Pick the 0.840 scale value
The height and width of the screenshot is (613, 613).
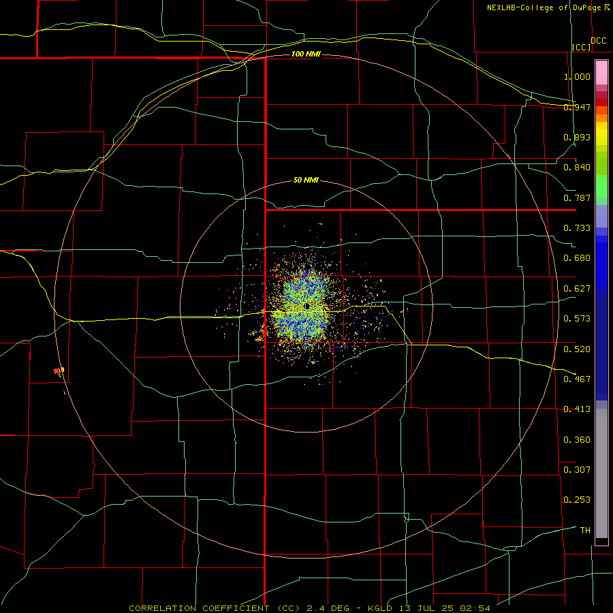(577, 168)
